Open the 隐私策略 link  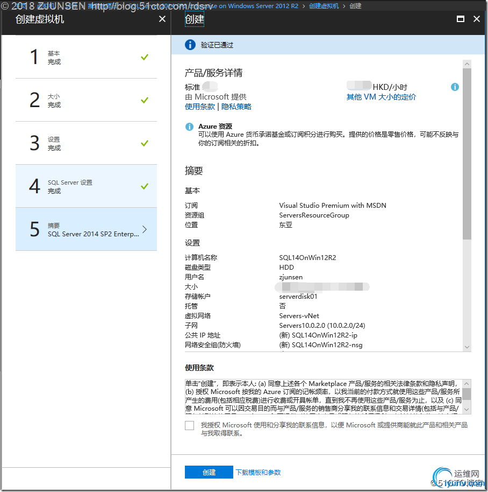[x=236, y=107]
